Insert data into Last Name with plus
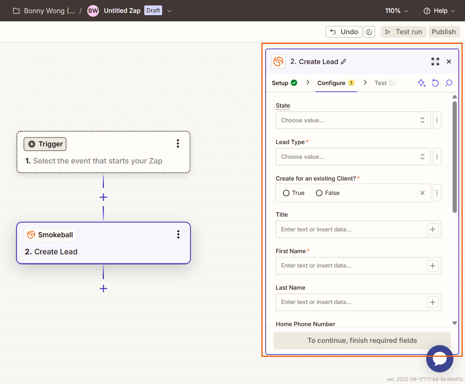 click(x=432, y=302)
